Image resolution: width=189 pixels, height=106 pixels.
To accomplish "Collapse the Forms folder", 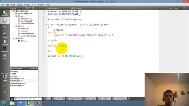I will click(x=14, y=38).
